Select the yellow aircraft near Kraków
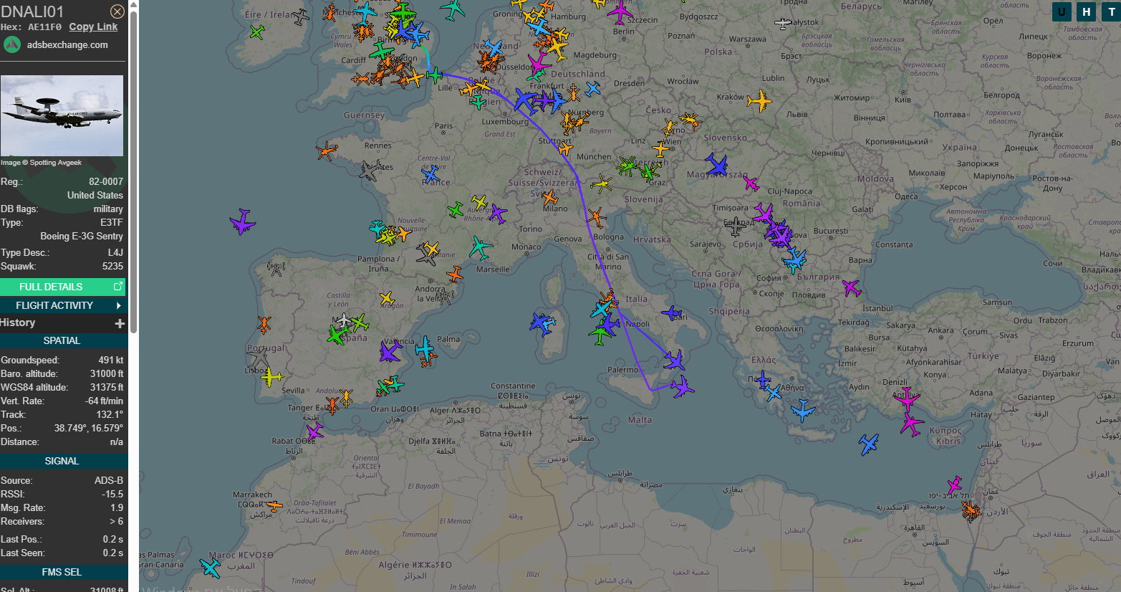This screenshot has height=592, width=1121. pyautogui.click(x=759, y=100)
